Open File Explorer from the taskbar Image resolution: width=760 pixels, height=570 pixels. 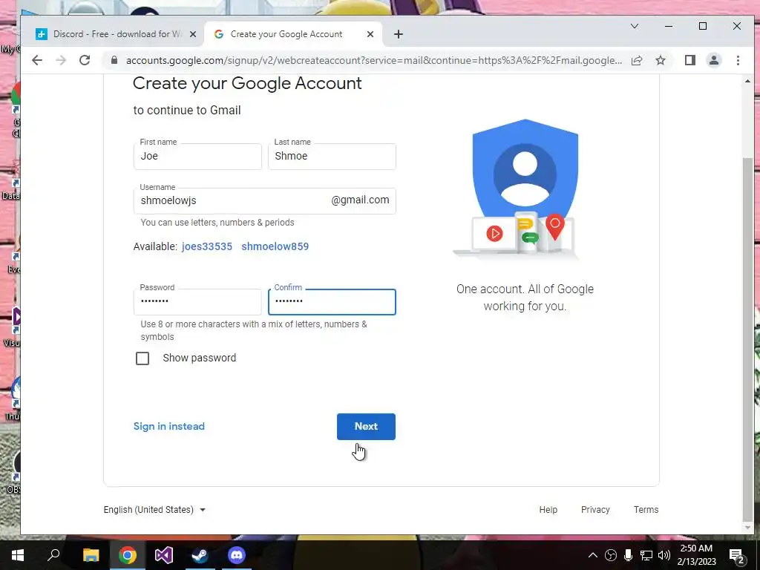pyautogui.click(x=91, y=555)
